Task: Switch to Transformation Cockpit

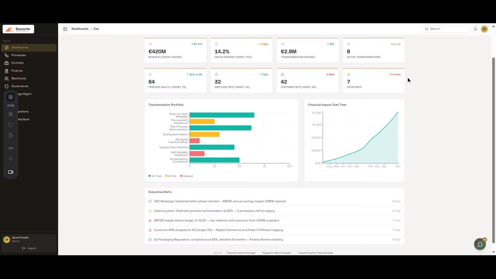Action: pyautogui.click(x=241, y=253)
